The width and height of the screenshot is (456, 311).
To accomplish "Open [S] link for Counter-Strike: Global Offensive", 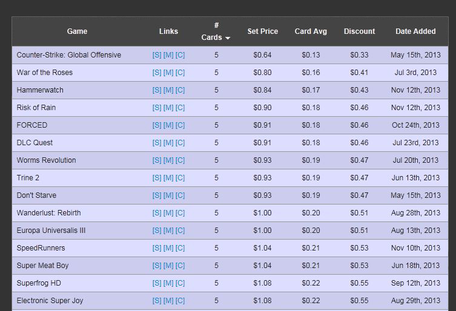I will pos(157,55).
